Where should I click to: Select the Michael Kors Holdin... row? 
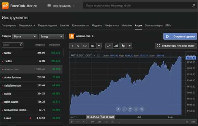[x=31, y=110]
